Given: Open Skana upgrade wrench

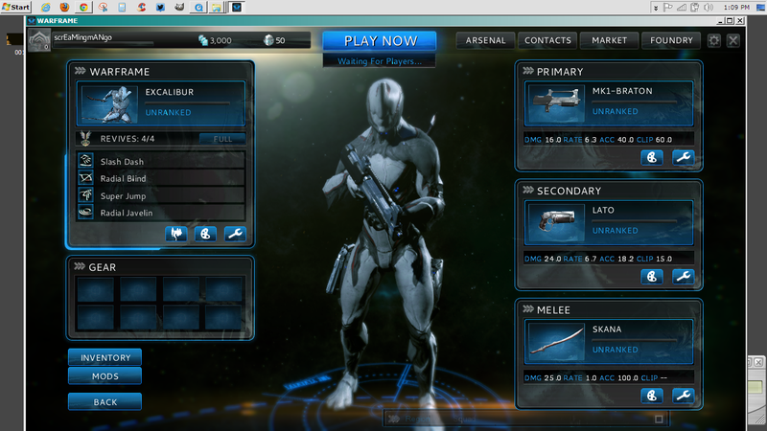Looking at the screenshot, I should [x=683, y=396].
